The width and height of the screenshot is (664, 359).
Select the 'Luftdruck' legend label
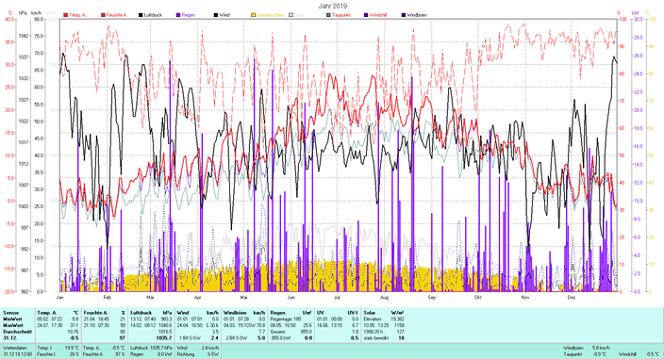coord(154,15)
